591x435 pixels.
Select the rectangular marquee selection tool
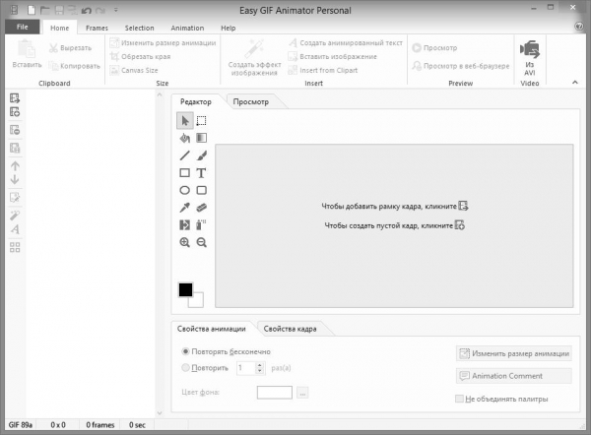click(201, 121)
